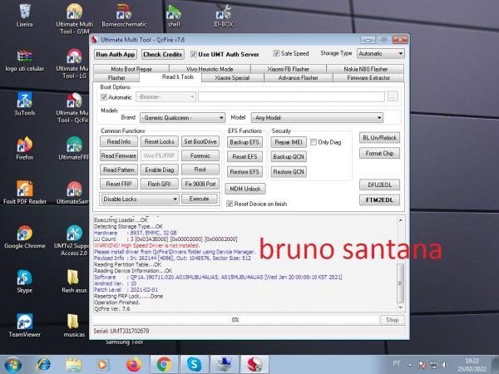Click the Backup EFS button
This screenshot has width=499, height=374.
[x=245, y=142]
